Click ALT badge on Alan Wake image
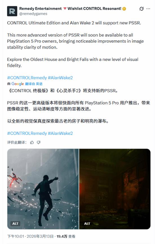 point(87,223)
